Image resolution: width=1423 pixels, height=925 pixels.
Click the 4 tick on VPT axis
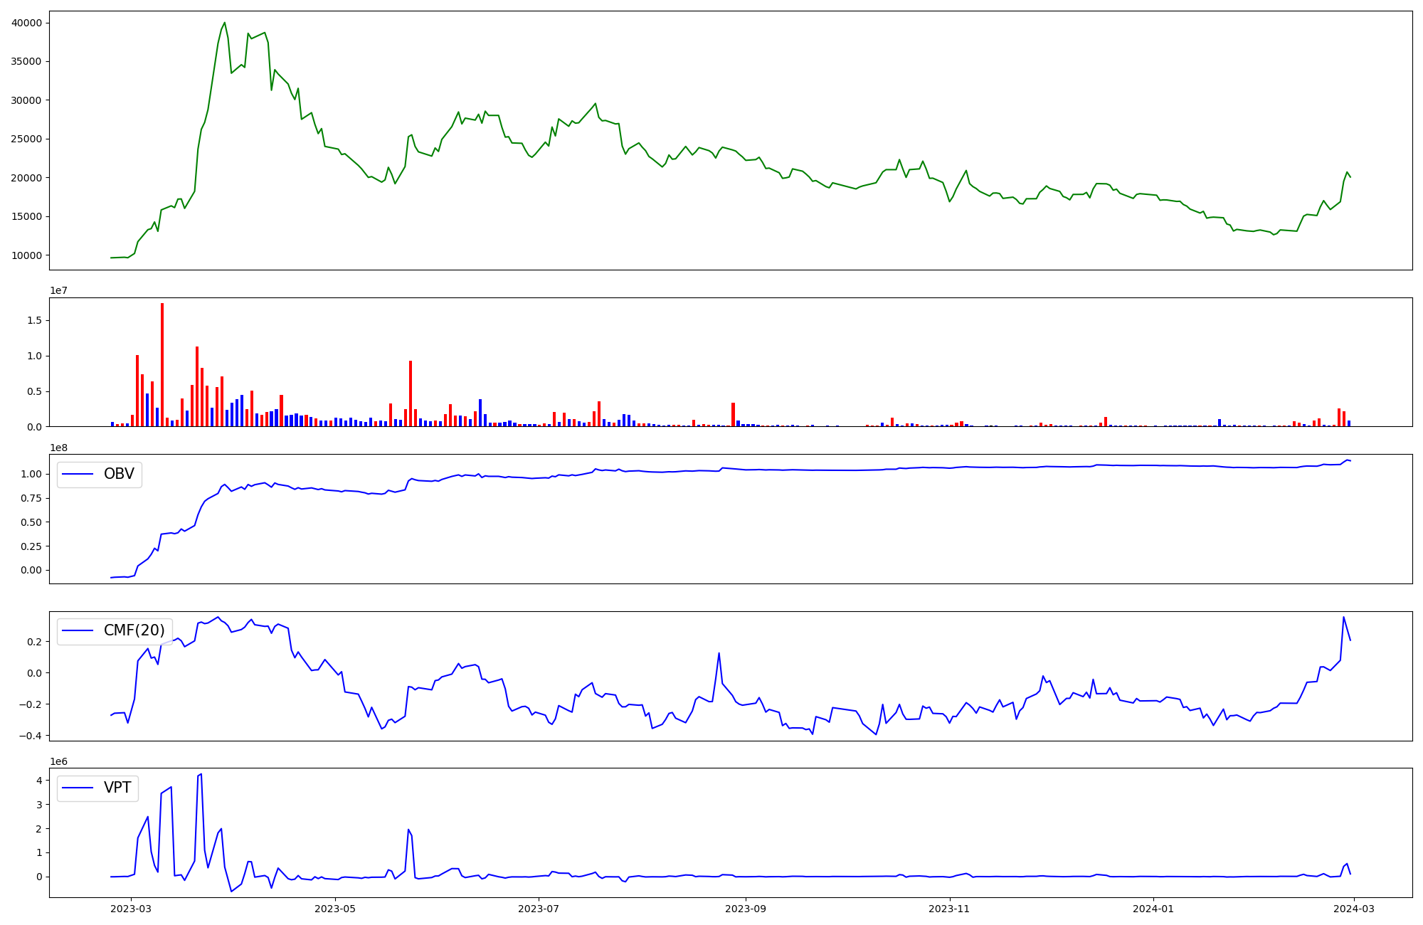pyautogui.click(x=38, y=781)
